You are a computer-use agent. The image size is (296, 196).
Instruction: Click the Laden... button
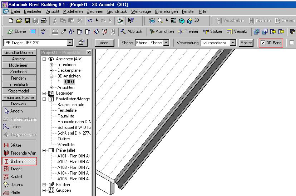click(104, 43)
